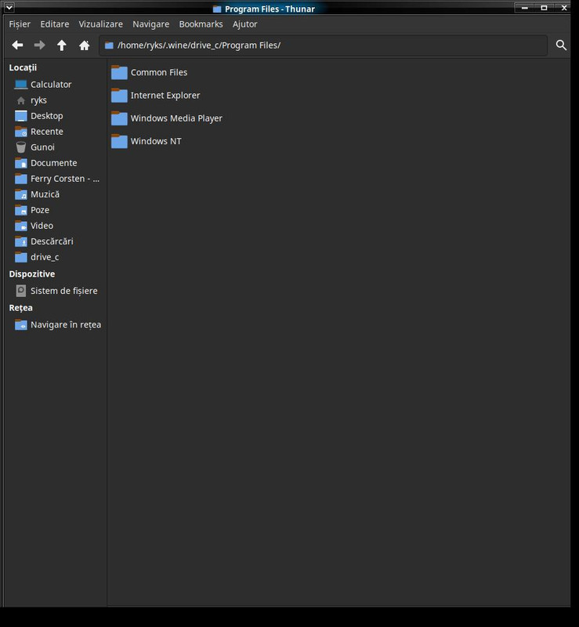Open window menu arrow in title bar corner

(9, 7)
